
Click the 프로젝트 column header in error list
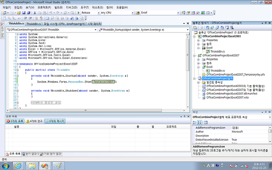tap(178, 127)
